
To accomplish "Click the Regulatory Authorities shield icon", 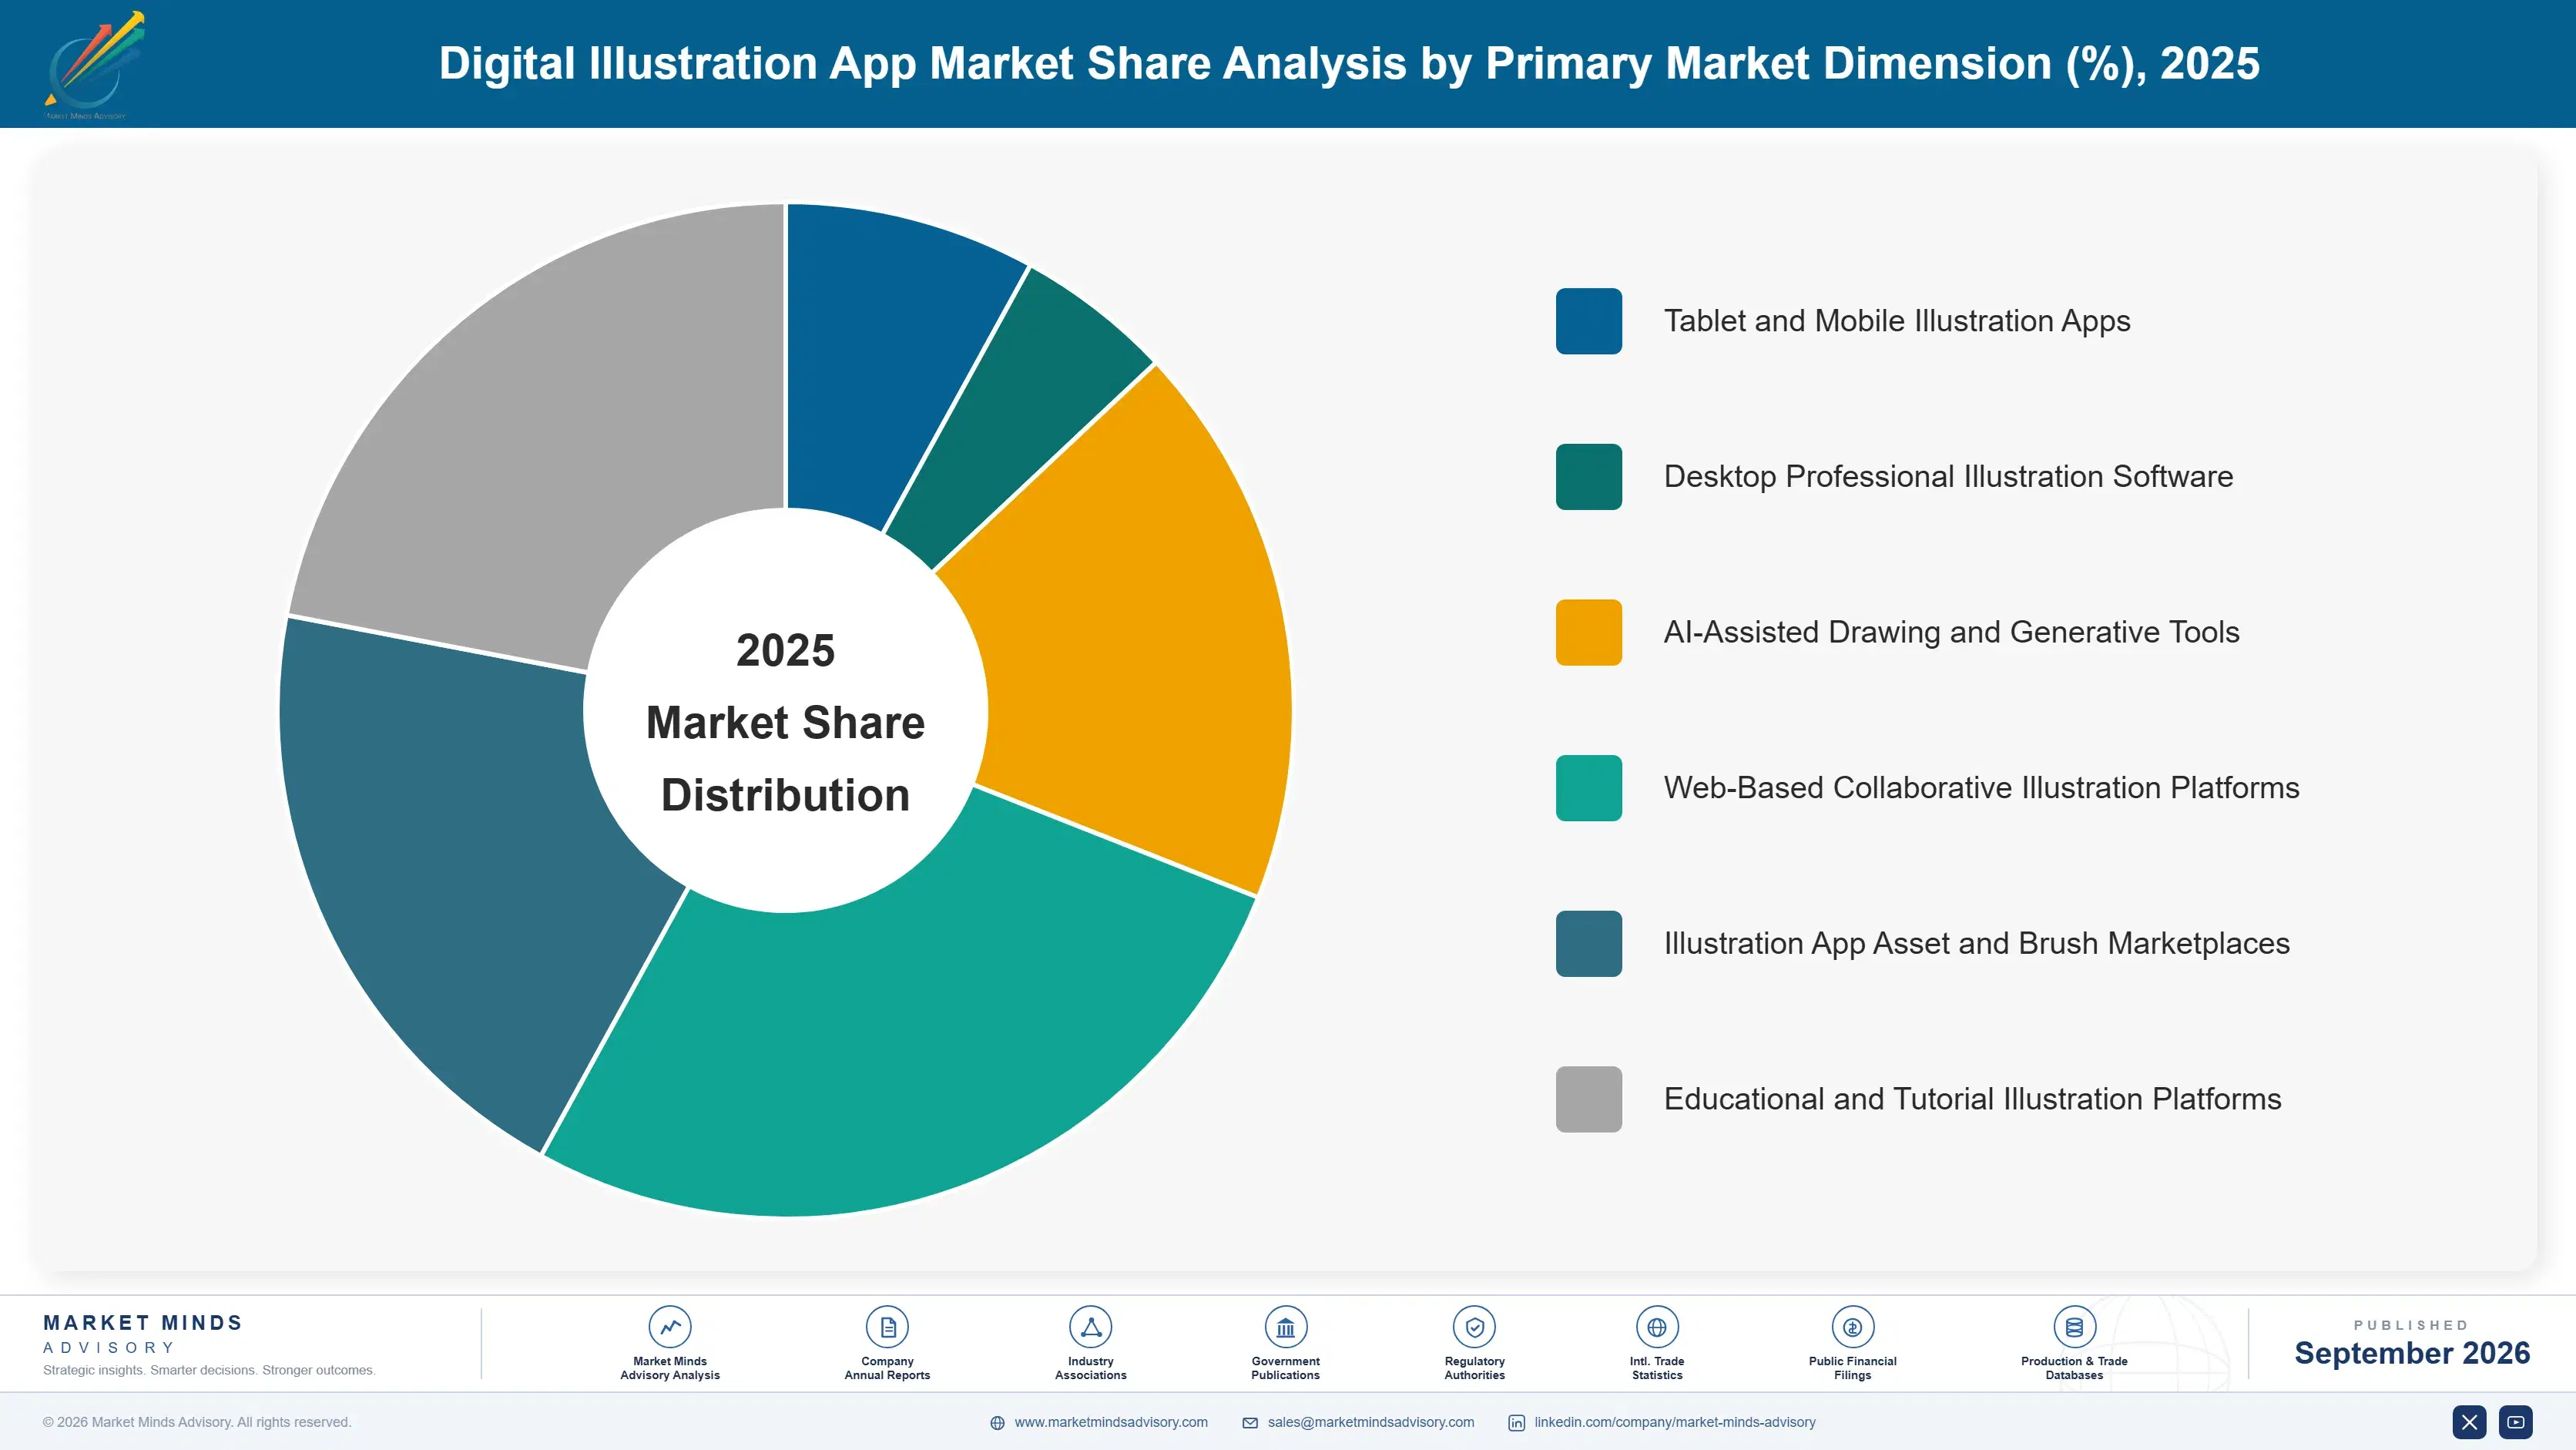I will 1474,1327.
